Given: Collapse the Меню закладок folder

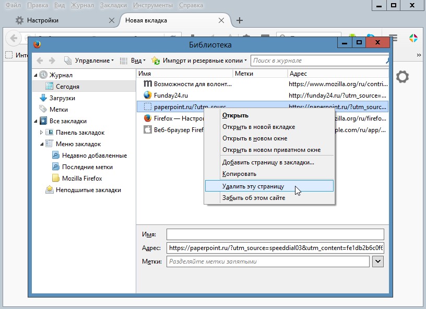Looking at the screenshot, I should (42, 144).
